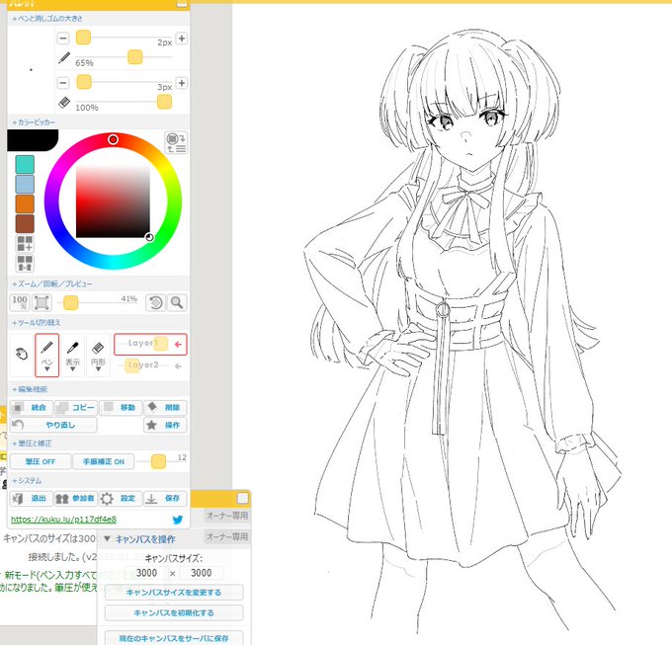The width and height of the screenshot is (672, 645).
Task: Switch color picker display mode icon
Action: (176, 142)
